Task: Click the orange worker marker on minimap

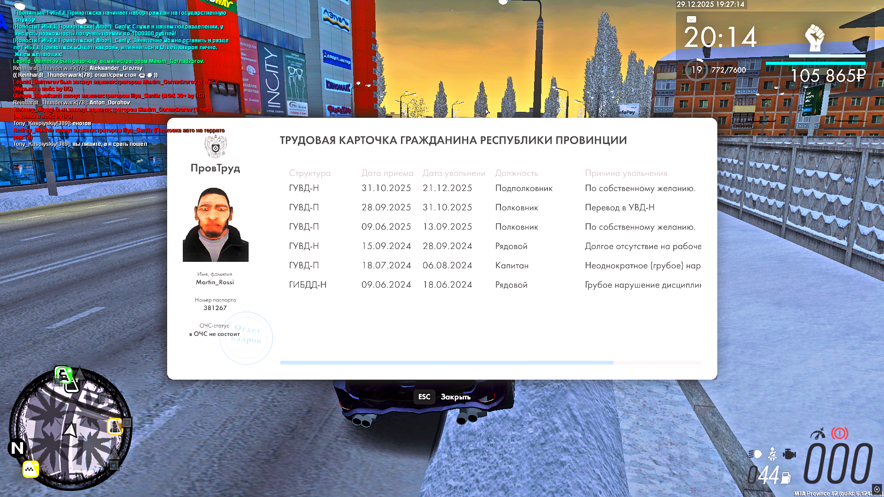Action: click(x=115, y=426)
